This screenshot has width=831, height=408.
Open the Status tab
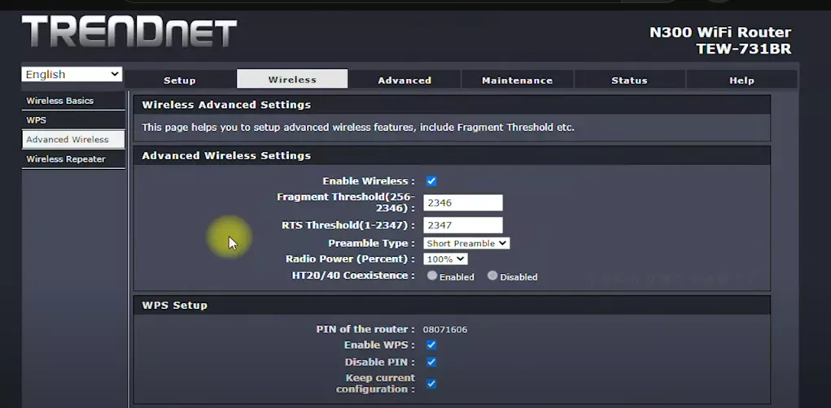pos(629,80)
